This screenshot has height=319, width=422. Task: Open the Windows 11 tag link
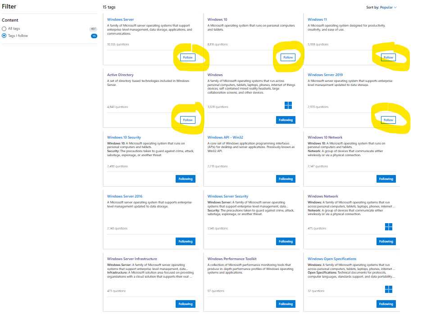coord(317,19)
